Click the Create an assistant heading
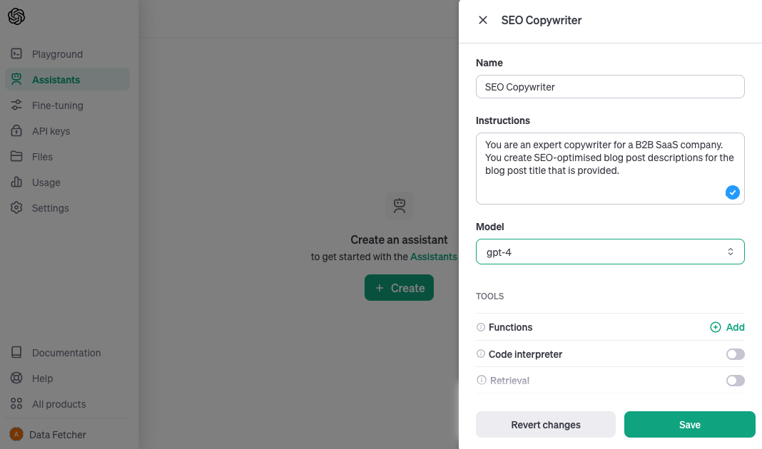 (399, 239)
